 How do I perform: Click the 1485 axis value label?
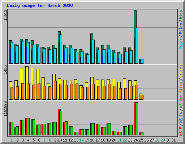(5, 70)
